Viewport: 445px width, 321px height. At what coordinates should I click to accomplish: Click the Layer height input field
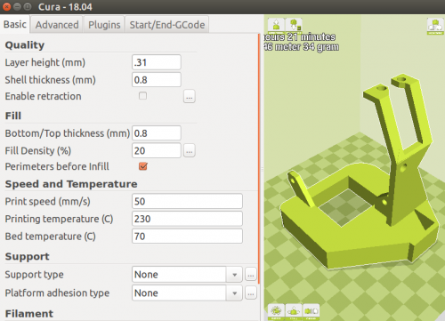(x=157, y=62)
